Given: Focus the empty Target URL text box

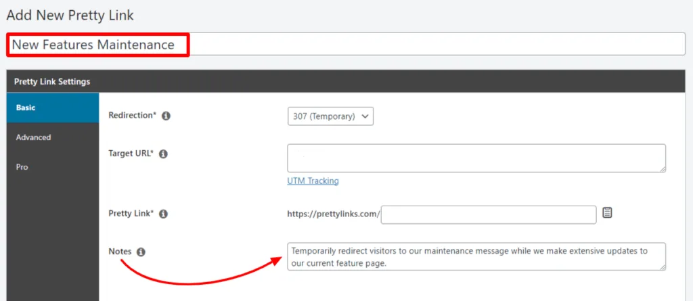Looking at the screenshot, I should [x=476, y=158].
